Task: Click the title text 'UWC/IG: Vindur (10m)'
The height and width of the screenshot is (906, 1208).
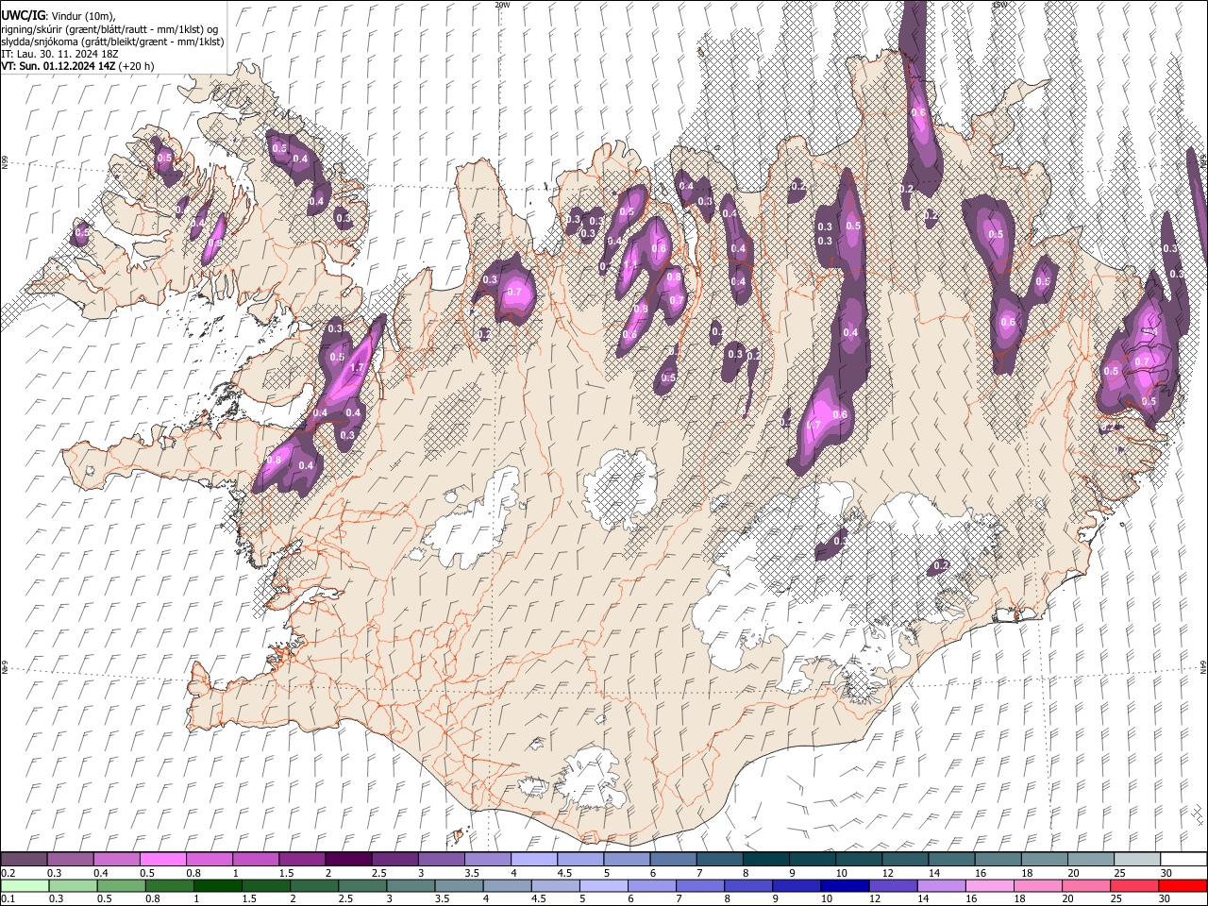Action: (58, 15)
